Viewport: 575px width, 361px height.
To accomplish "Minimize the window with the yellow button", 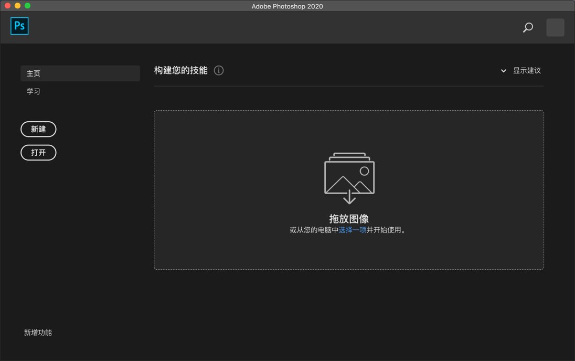I will tap(17, 6).
